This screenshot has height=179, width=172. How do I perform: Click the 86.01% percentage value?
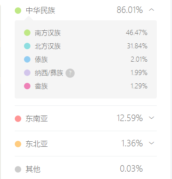click(x=130, y=10)
